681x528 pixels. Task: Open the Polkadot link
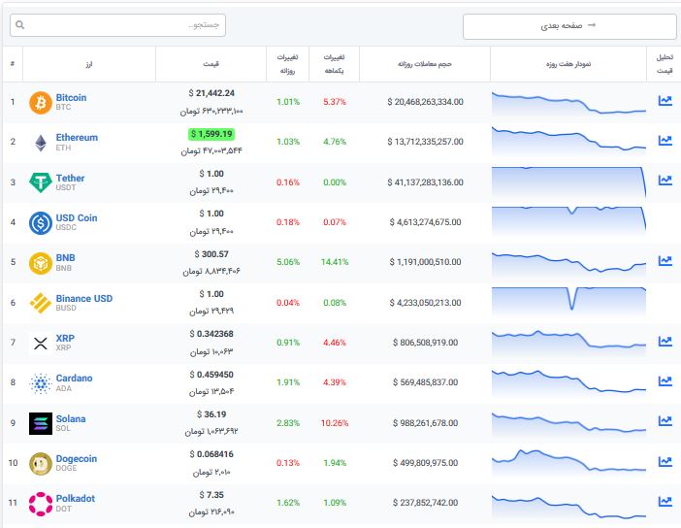pos(76,499)
